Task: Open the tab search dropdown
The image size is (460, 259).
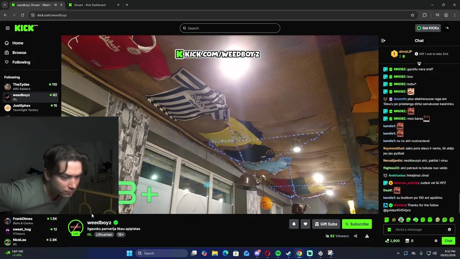Action: pyautogui.click(x=5, y=5)
